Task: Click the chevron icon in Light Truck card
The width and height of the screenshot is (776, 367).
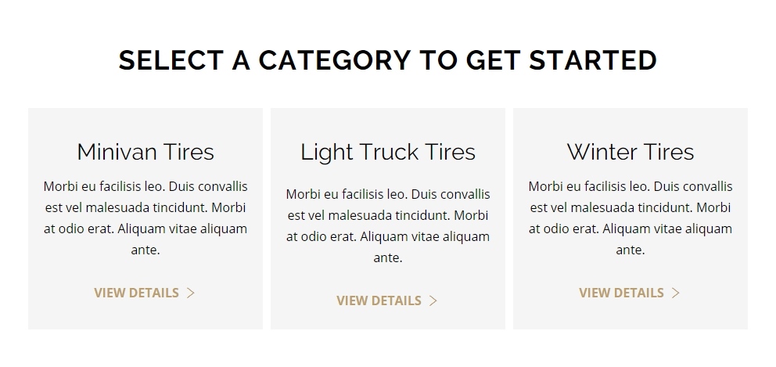Action: click(x=433, y=300)
